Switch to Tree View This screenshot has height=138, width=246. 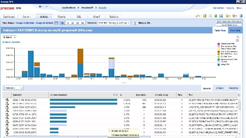[235, 31]
